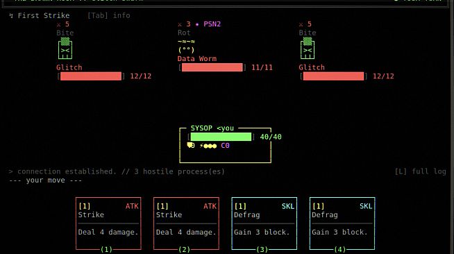Click the Data Worm Rot intent label
Screen dimensions: 454x254
[x=184, y=33]
